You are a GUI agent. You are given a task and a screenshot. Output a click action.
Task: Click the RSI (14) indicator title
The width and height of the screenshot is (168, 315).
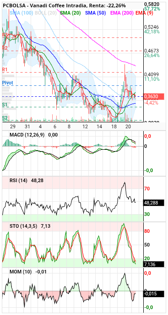click(x=18, y=180)
